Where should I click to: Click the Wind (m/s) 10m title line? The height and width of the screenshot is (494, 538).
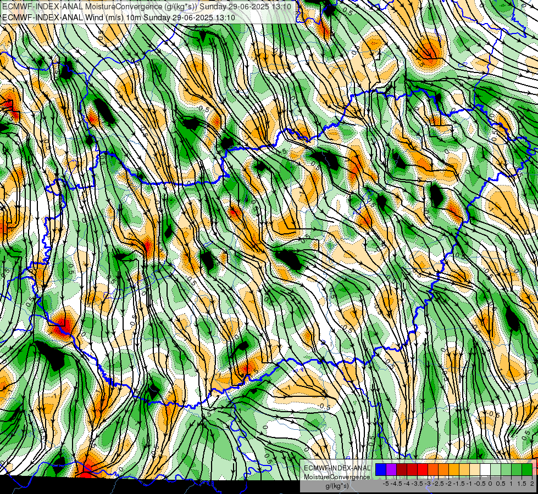click(x=119, y=17)
